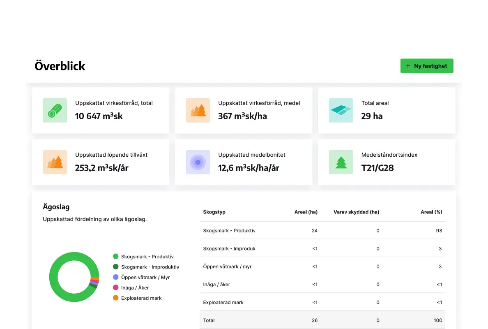Click the Areal (%) column header

click(x=431, y=212)
